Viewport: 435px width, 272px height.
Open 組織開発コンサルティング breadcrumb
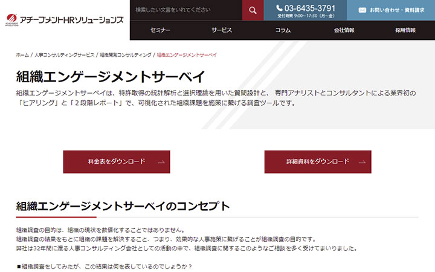126,55
